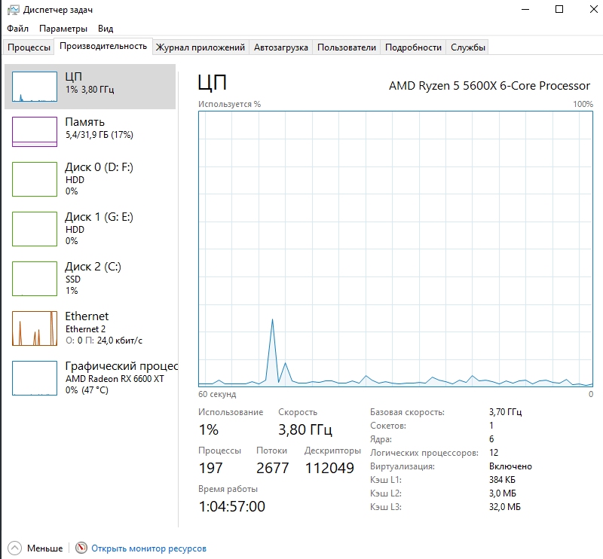Screen dimensions: 603x559
Task: Select the Память memory graph thumbnail
Action: coord(35,132)
